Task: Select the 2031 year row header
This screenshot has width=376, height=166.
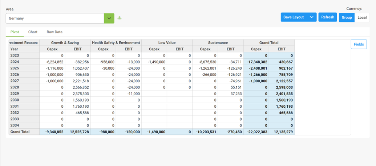Action: (x=24, y=106)
